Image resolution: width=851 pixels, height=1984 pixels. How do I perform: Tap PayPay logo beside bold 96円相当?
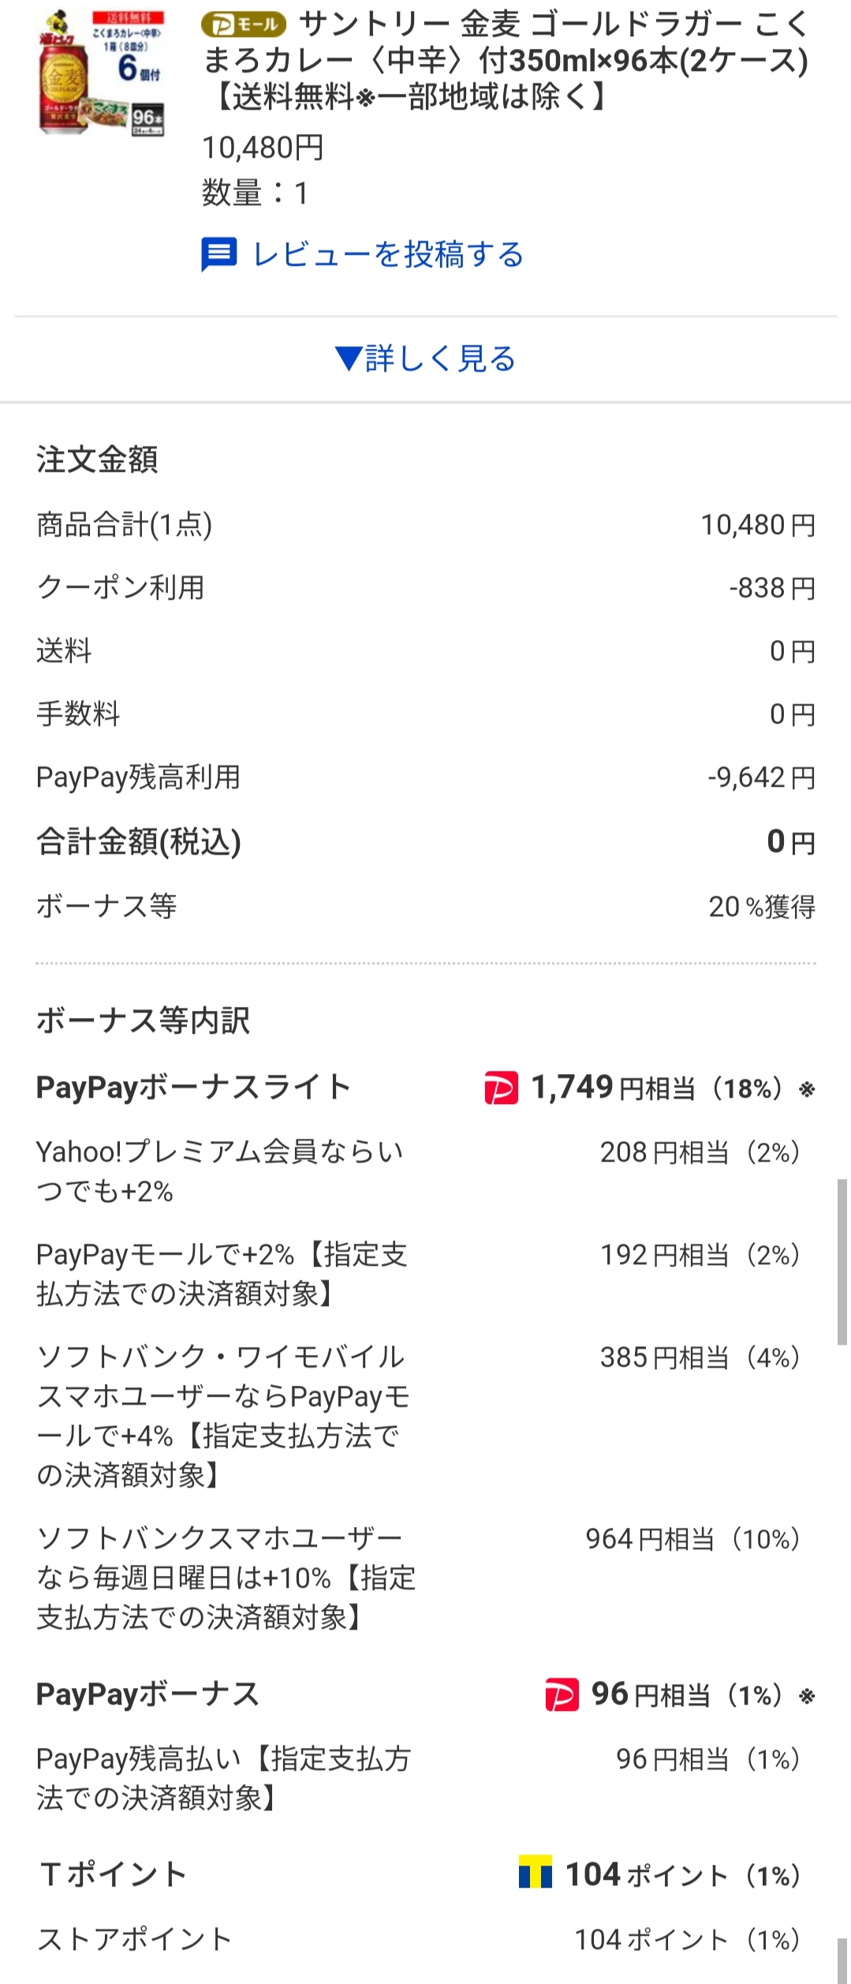point(562,1694)
